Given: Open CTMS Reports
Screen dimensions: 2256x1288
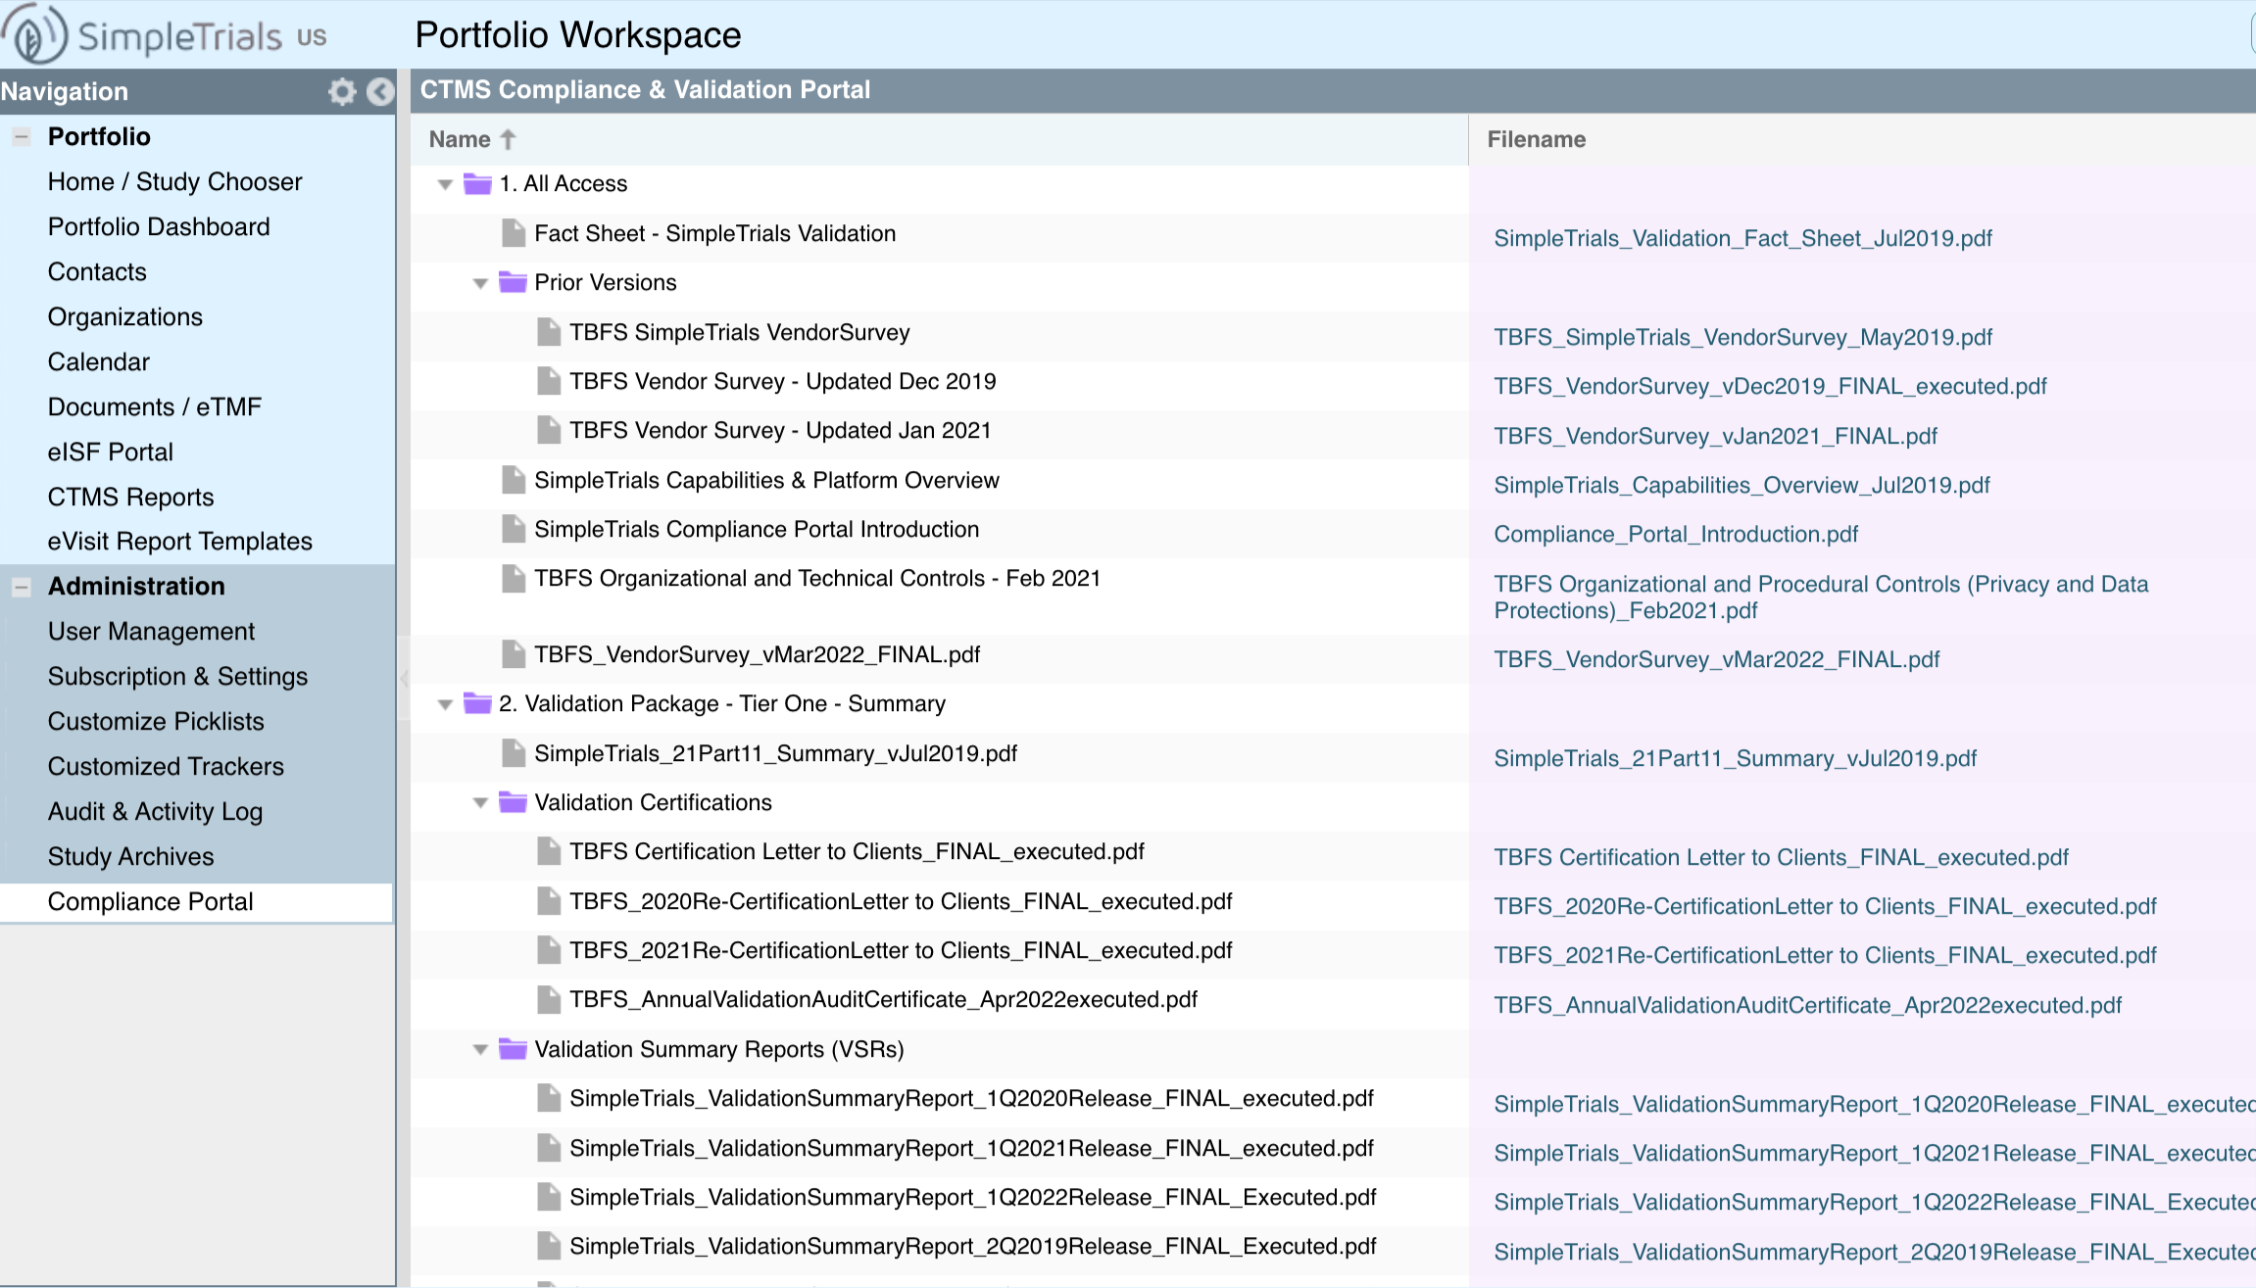Looking at the screenshot, I should pos(130,497).
